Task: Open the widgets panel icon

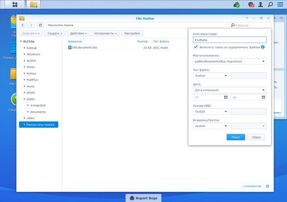Action: [280, 4]
